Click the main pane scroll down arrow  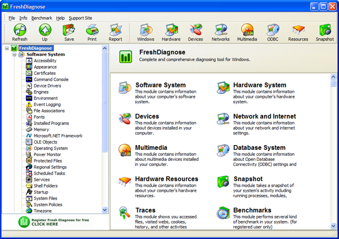333,226
